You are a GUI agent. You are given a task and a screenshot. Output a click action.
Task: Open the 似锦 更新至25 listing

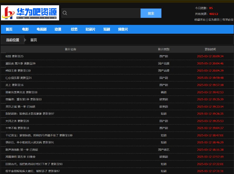coord(15,56)
